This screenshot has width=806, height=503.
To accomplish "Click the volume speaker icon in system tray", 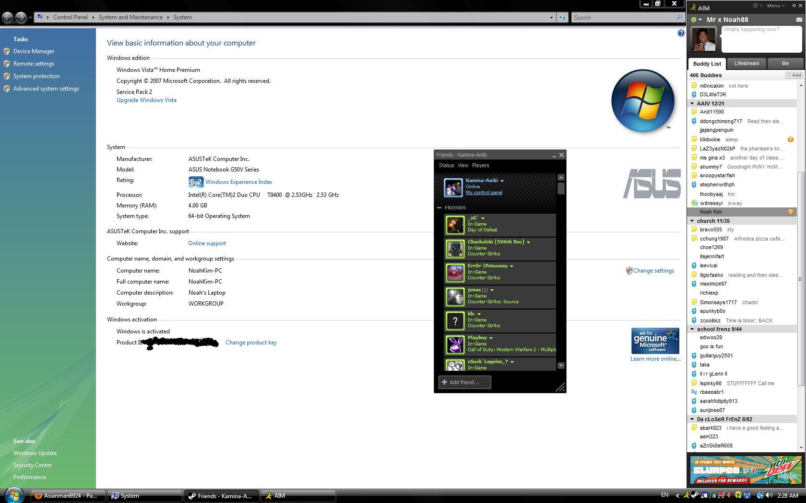I will coord(769,495).
